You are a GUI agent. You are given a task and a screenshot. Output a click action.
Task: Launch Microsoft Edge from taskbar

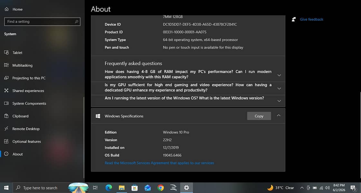coord(109,188)
